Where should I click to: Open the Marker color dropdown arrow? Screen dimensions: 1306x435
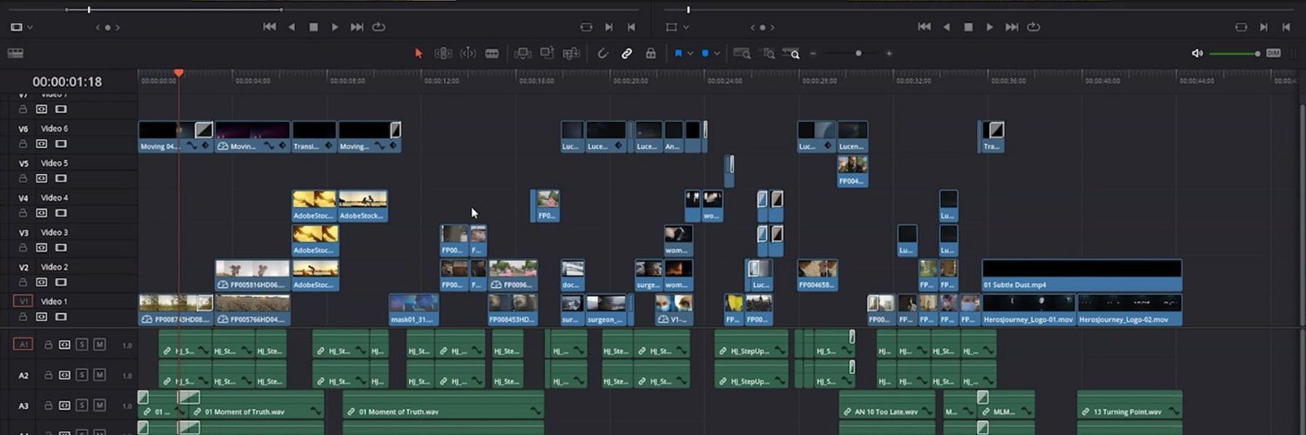click(x=717, y=53)
